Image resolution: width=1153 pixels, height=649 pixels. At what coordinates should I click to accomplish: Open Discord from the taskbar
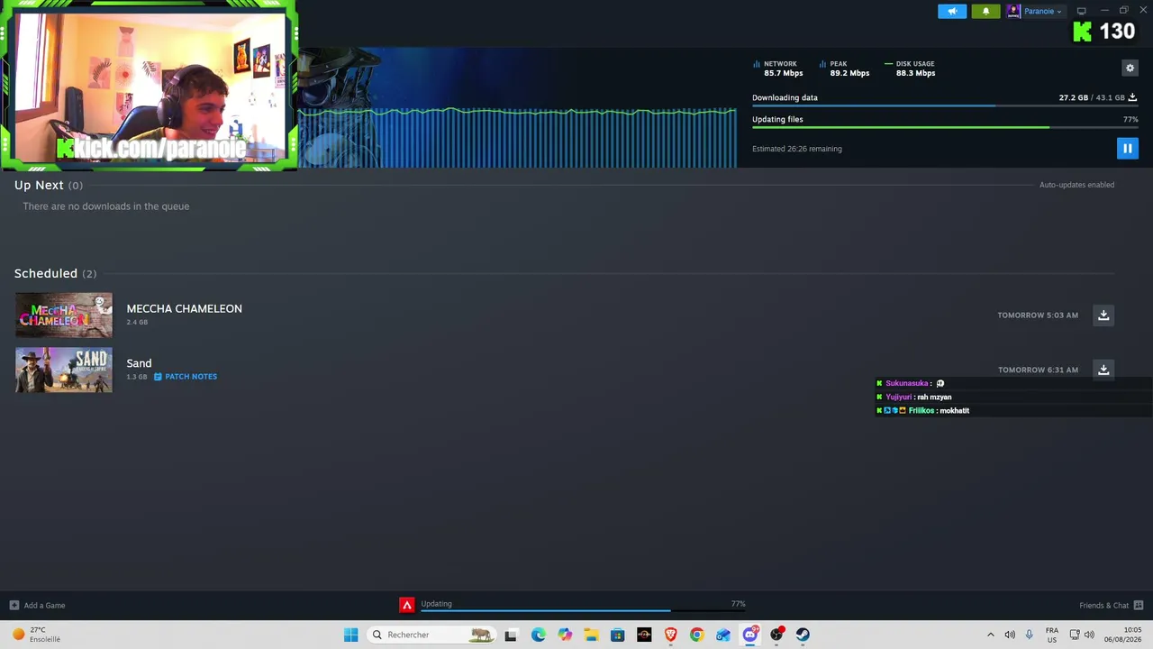[749, 635]
